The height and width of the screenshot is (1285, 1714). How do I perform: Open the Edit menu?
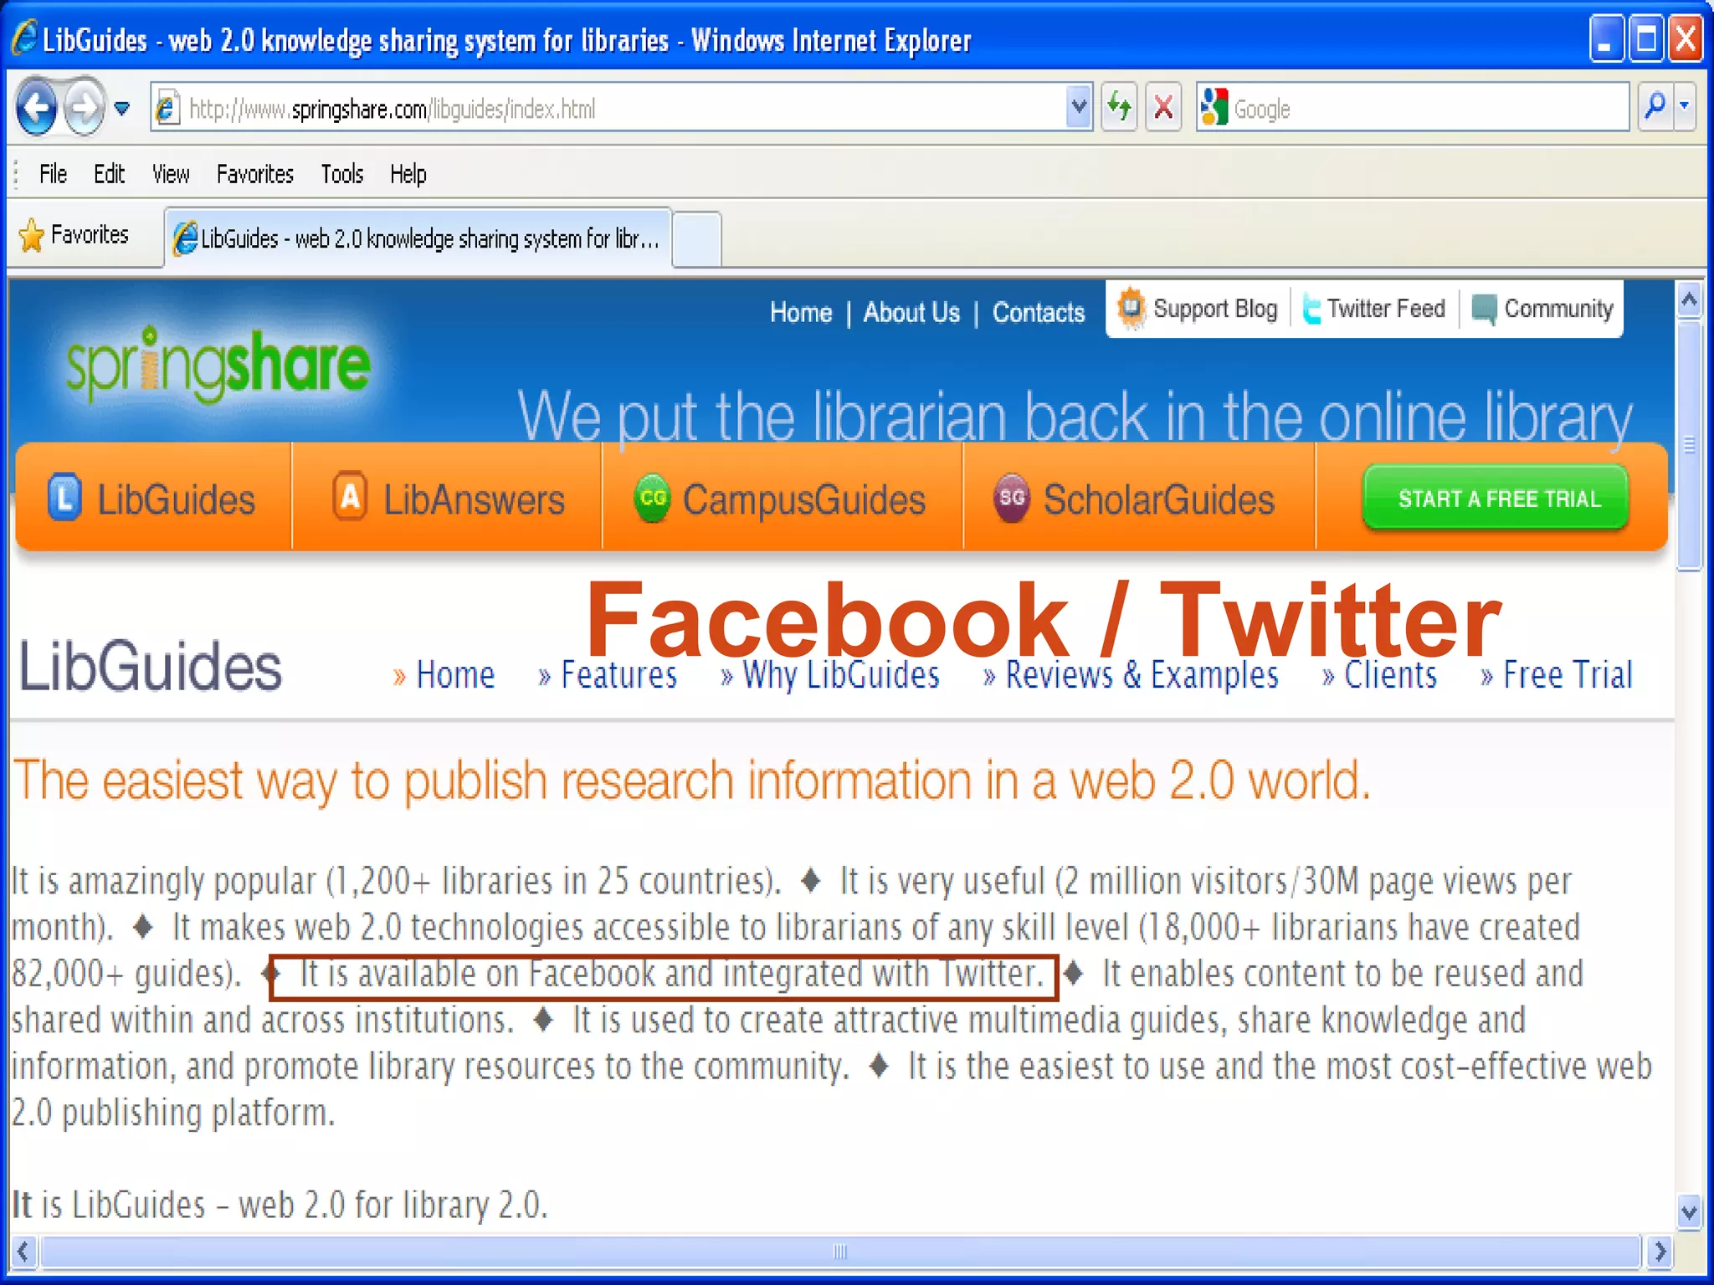pos(109,174)
